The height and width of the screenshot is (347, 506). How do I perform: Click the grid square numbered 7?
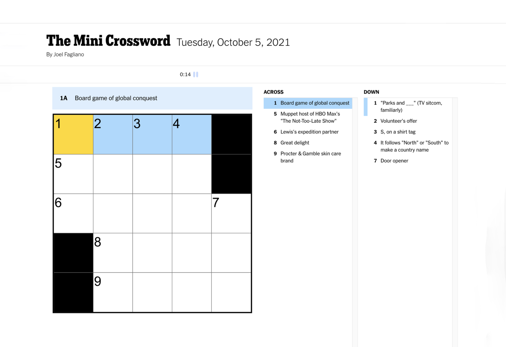[231, 213]
